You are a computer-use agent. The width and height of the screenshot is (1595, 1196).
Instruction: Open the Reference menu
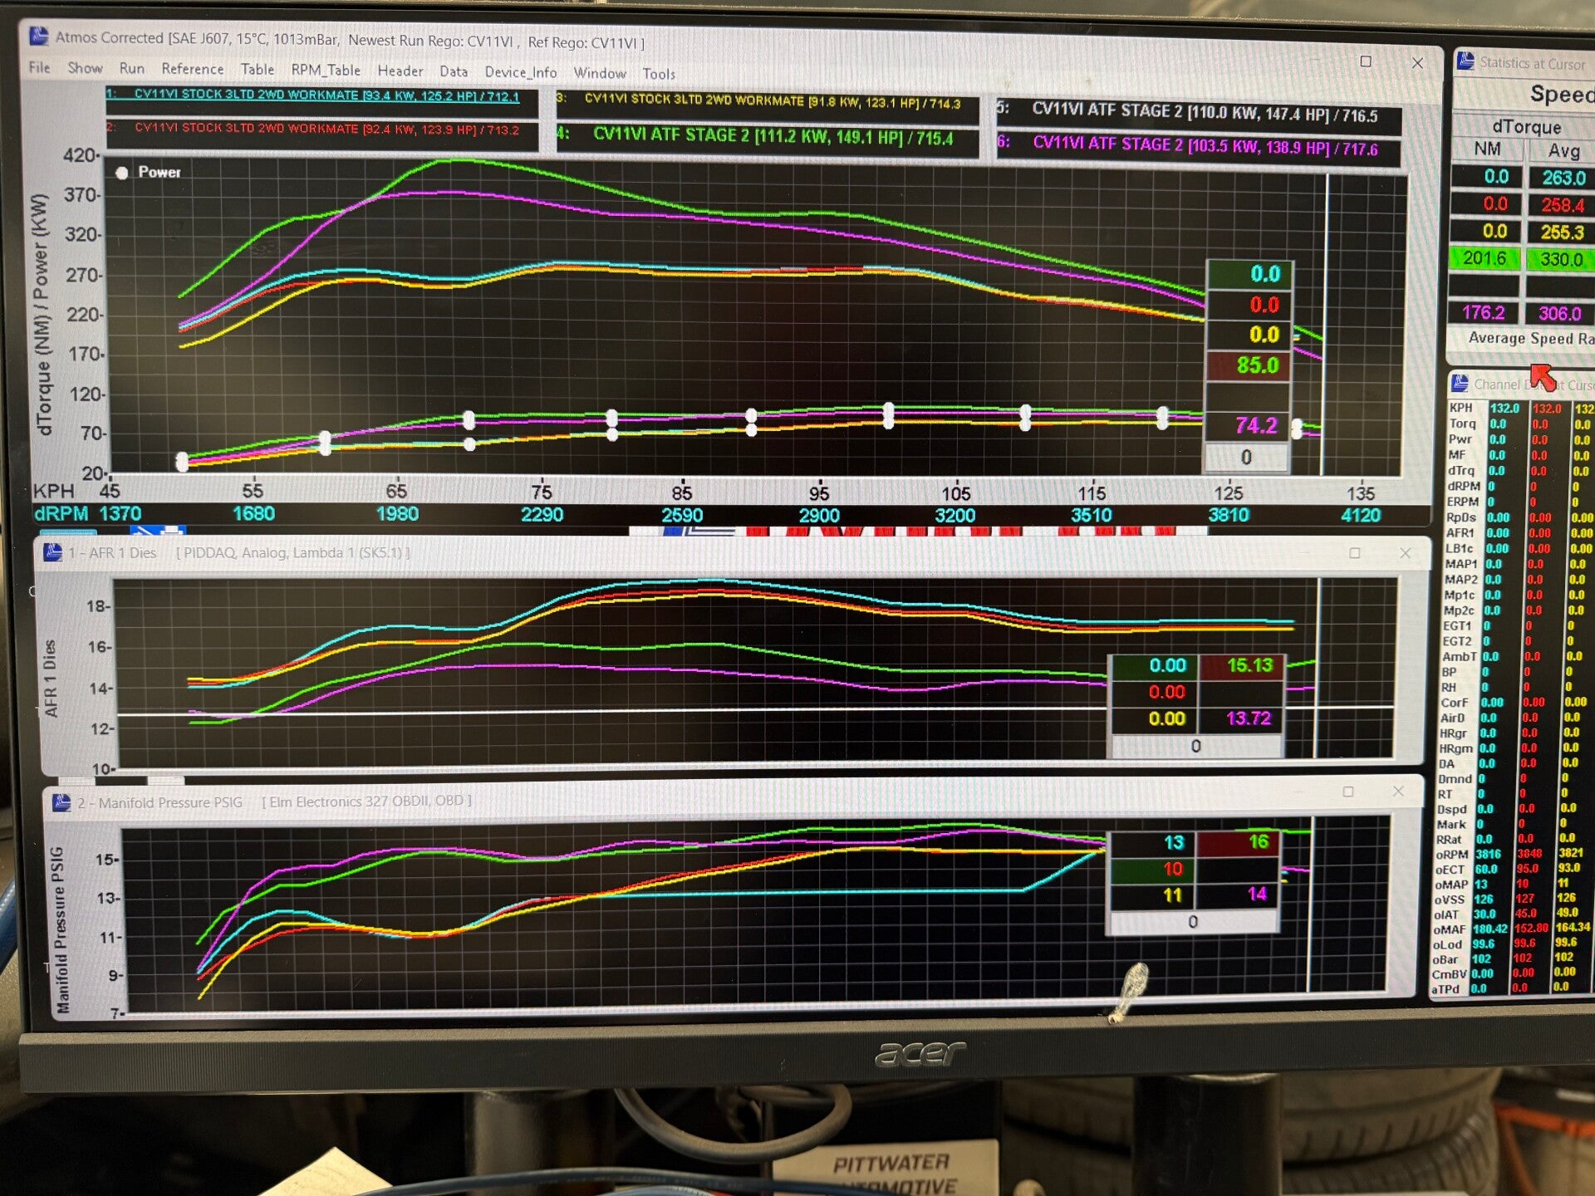pos(192,69)
